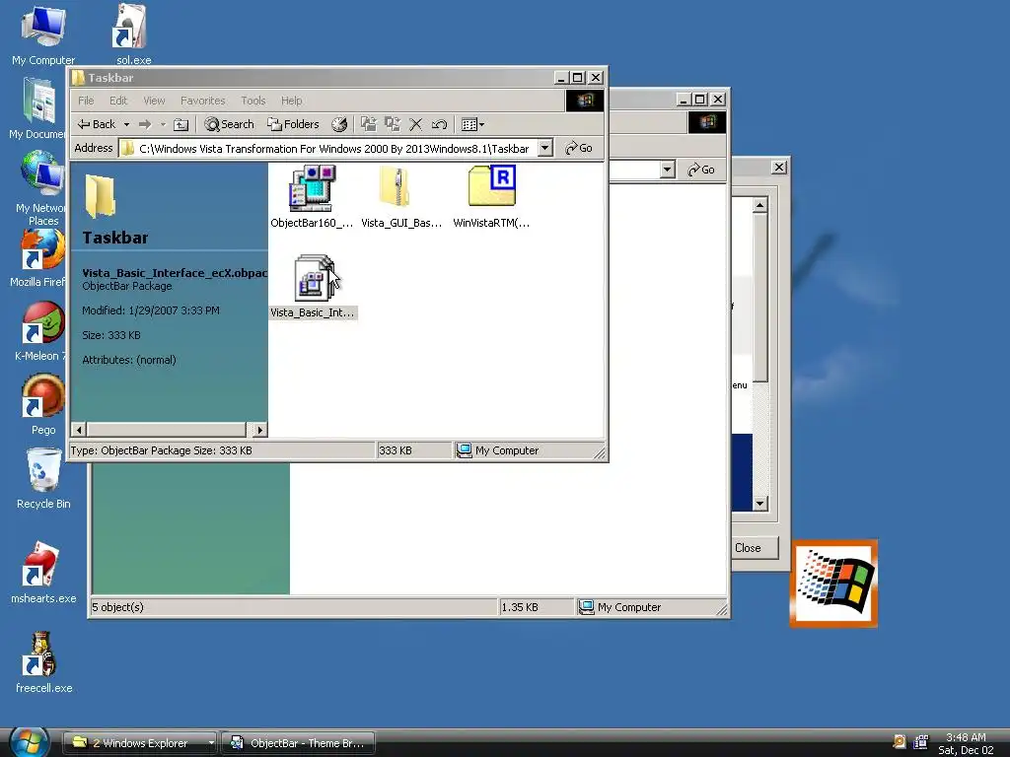
Task: Expand address dropdown in background Explorer window
Action: pos(668,170)
